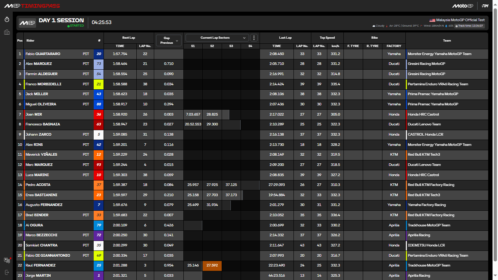Image resolution: width=498 pixels, height=280 pixels.
Task: Select rider Miguel OLIVEIRA name
Action: click(40, 104)
